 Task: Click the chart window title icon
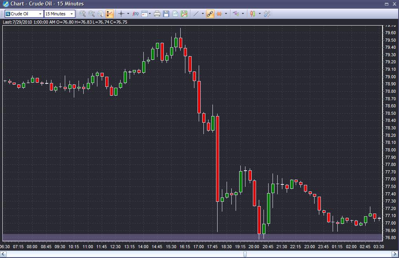pos(5,4)
